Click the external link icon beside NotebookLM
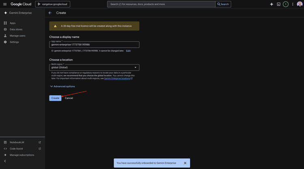304x169 pixels. (x=40, y=142)
